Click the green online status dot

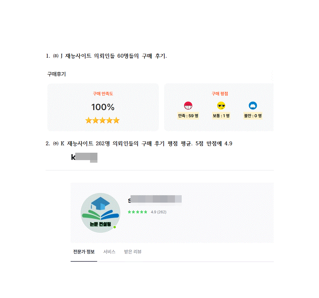coord(114,227)
